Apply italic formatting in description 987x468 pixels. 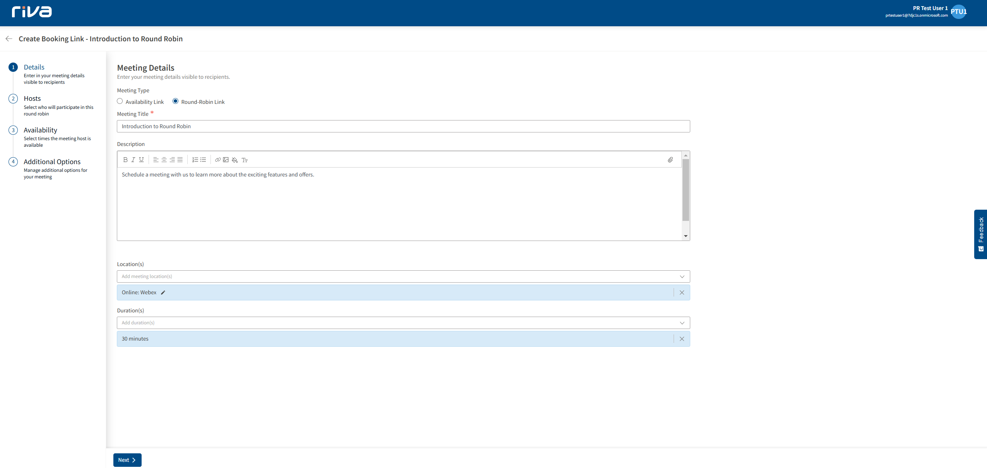[x=133, y=159]
